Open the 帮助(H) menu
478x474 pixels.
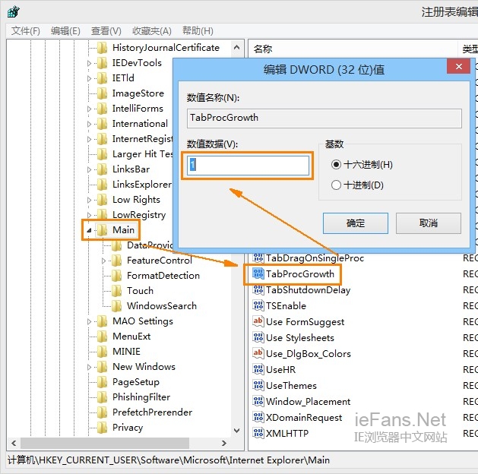click(198, 31)
